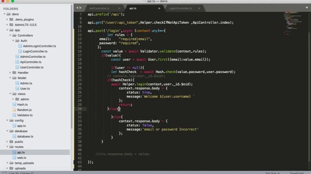Screen dimensions: 311x174
Task: Click the code minimap
Action: [x=294, y=23]
